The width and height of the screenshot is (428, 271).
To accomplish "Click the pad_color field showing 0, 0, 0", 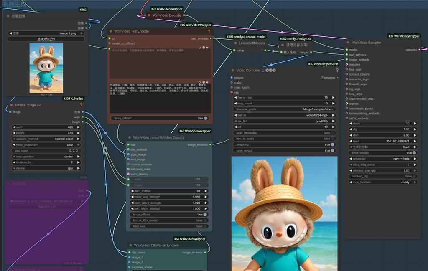I will 46,150.
